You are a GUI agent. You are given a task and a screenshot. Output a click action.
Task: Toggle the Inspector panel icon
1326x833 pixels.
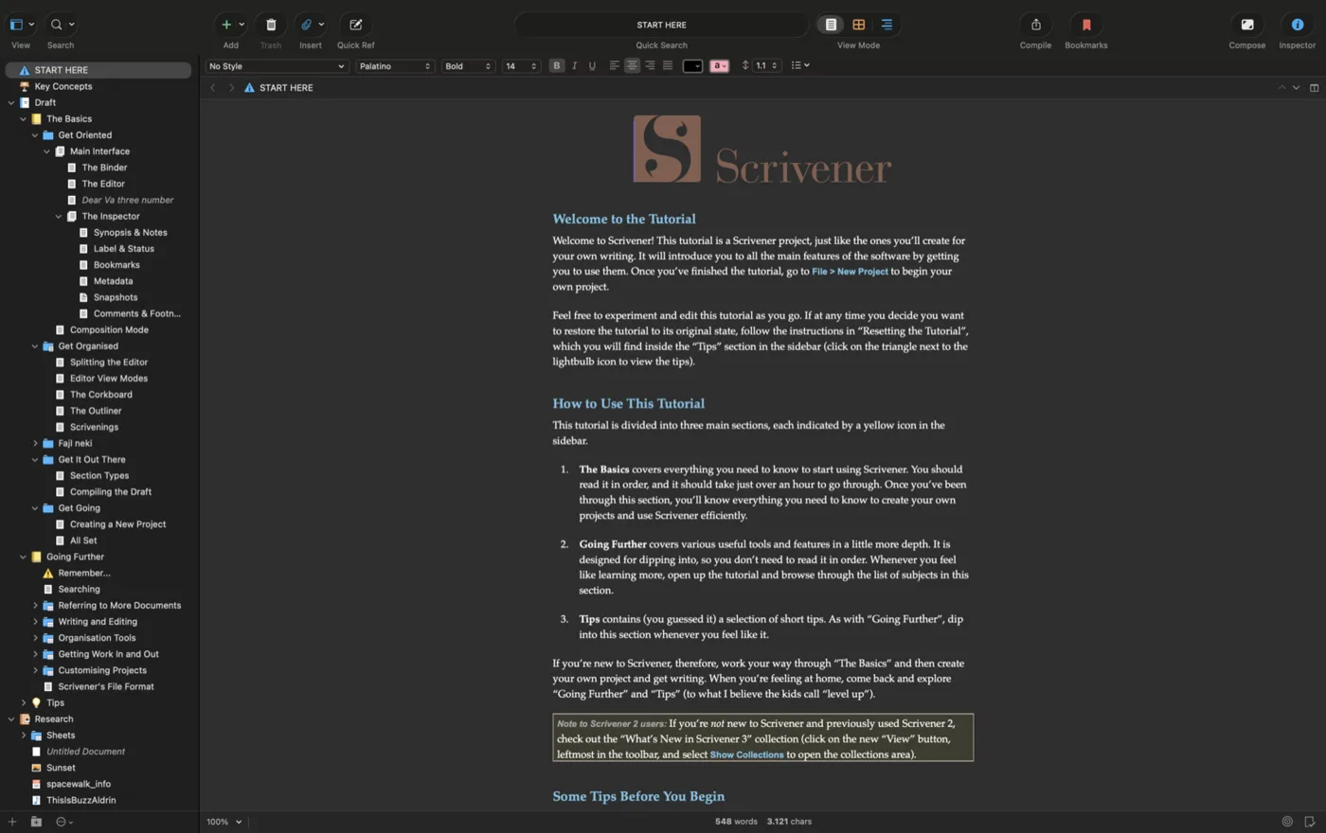(1298, 25)
